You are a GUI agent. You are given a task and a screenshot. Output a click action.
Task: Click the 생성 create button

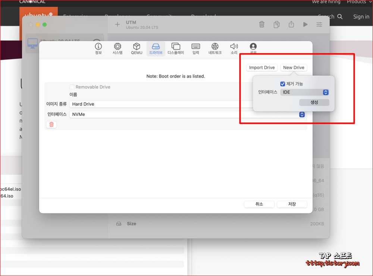[x=314, y=102]
